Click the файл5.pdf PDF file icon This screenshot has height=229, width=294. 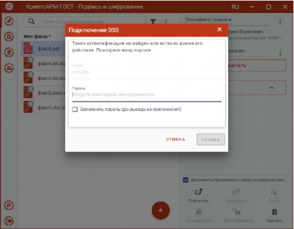pos(28,48)
